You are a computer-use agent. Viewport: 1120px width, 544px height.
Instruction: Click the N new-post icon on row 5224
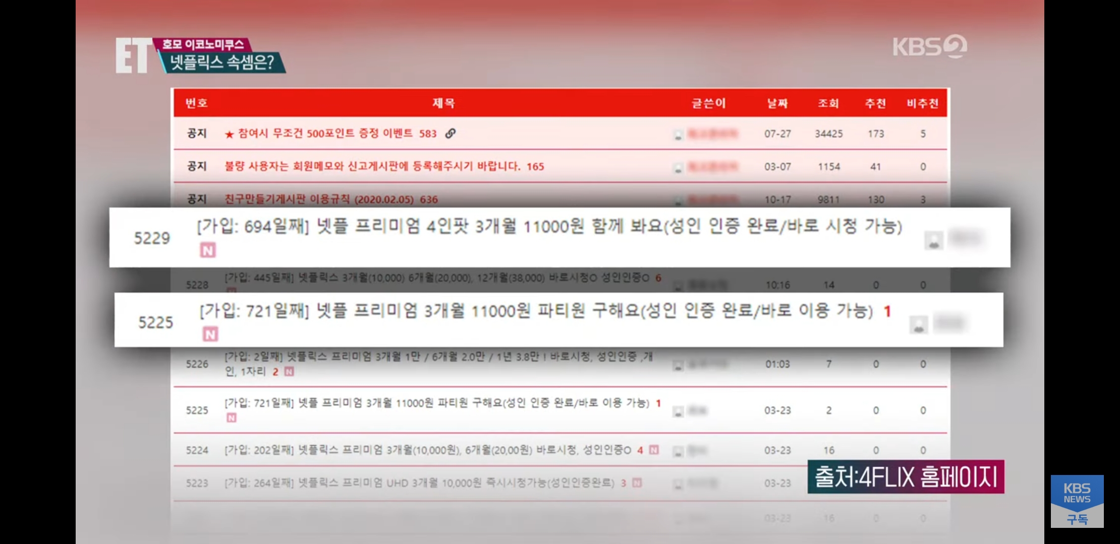tap(654, 450)
